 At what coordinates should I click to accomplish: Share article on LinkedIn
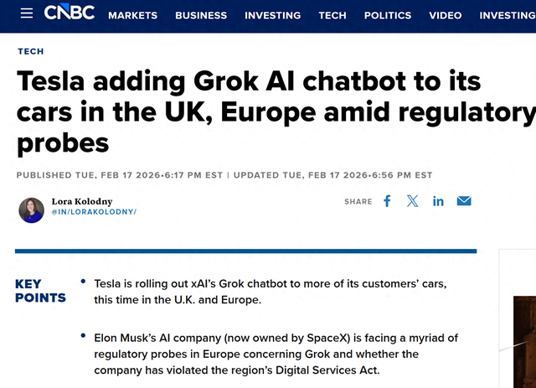tap(438, 201)
